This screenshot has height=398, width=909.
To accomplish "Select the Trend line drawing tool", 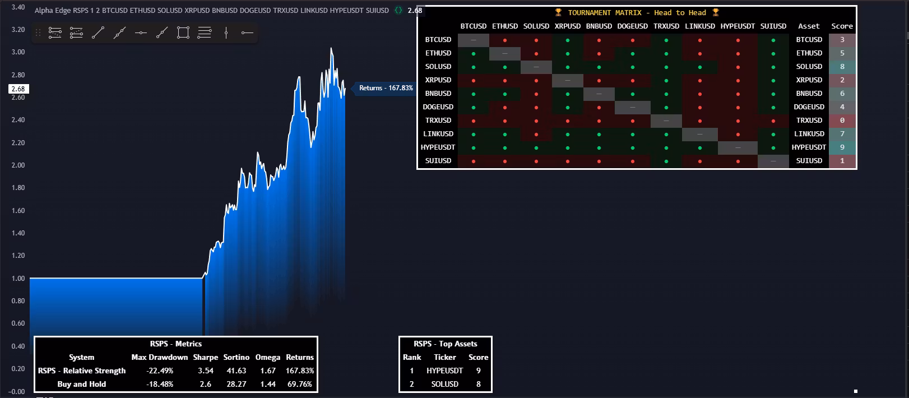I will (x=98, y=33).
